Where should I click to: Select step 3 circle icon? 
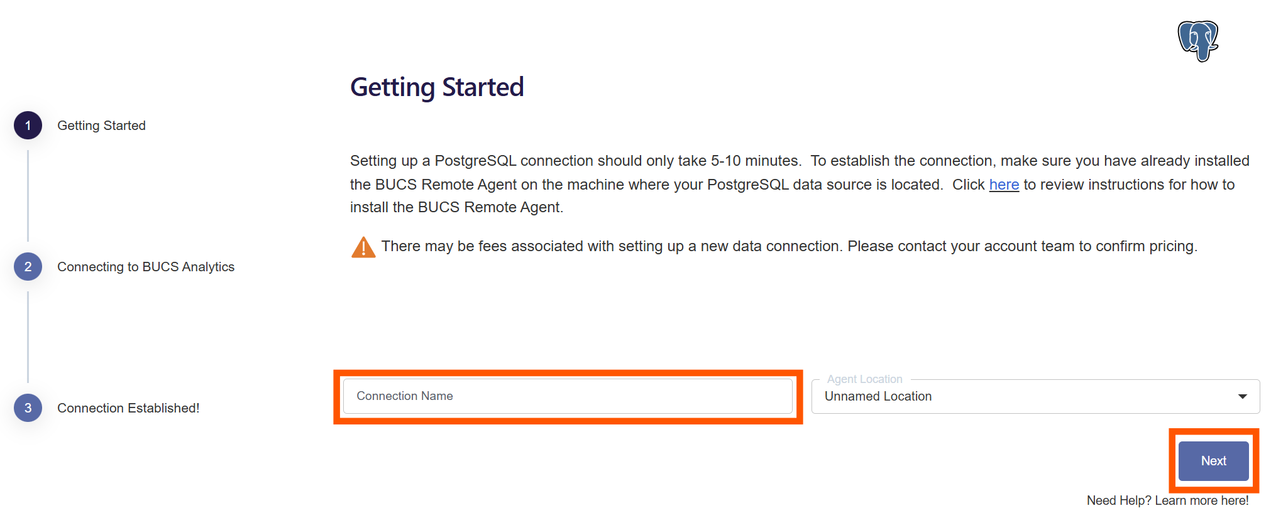(28, 408)
